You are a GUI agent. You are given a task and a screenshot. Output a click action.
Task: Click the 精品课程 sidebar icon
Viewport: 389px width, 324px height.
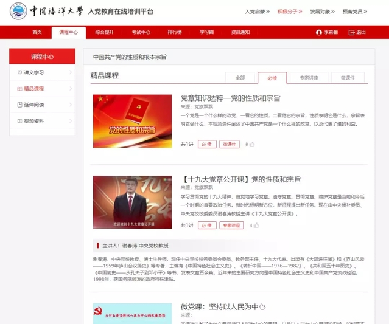[19, 89]
